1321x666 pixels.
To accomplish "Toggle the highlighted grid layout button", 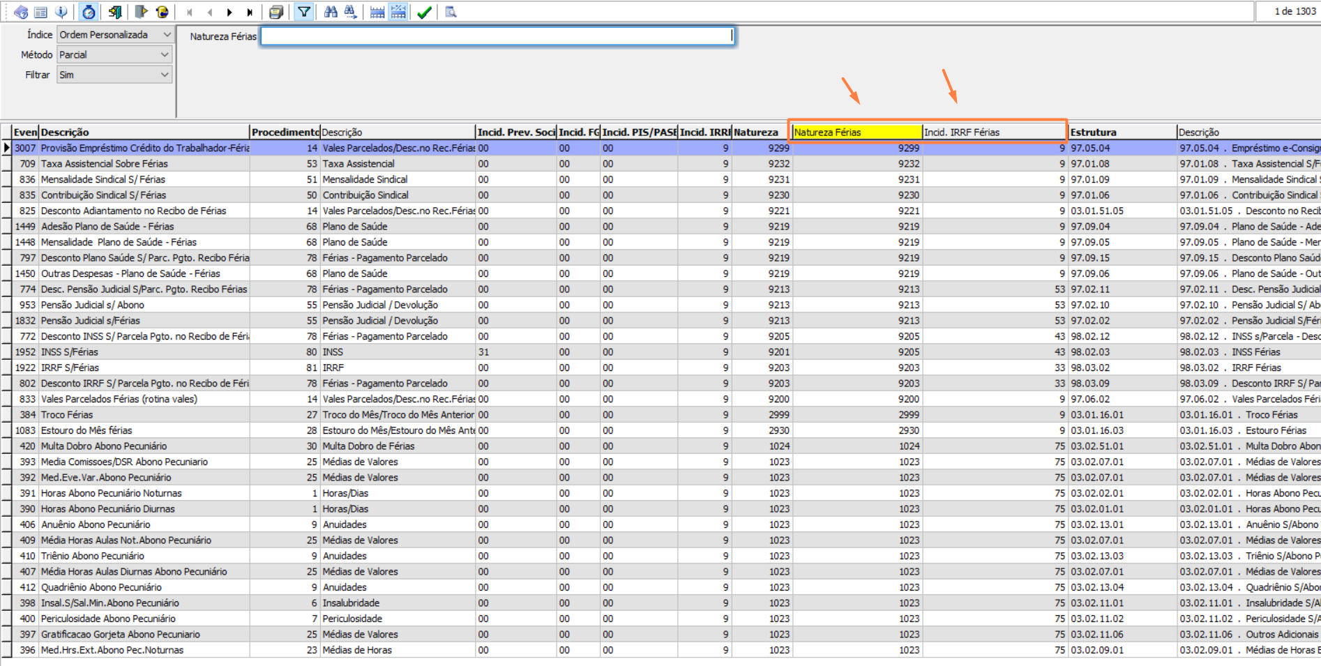I will pyautogui.click(x=398, y=12).
